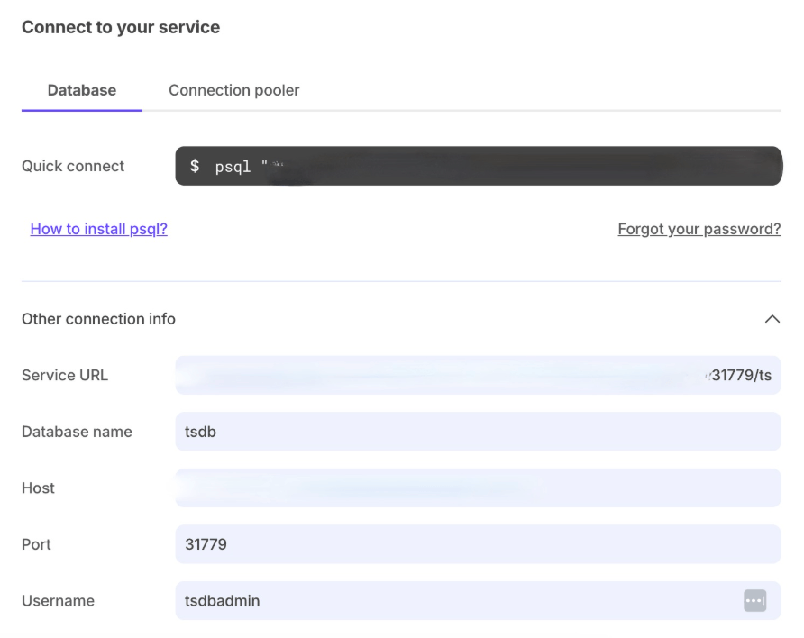Viewport: 804px width, 638px height.
Task: Click the Other connection info header
Action: click(x=98, y=318)
